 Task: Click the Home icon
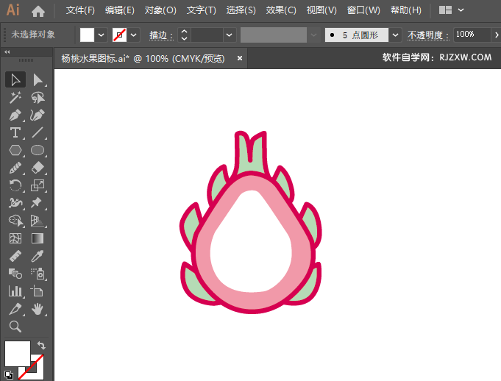[x=38, y=12]
